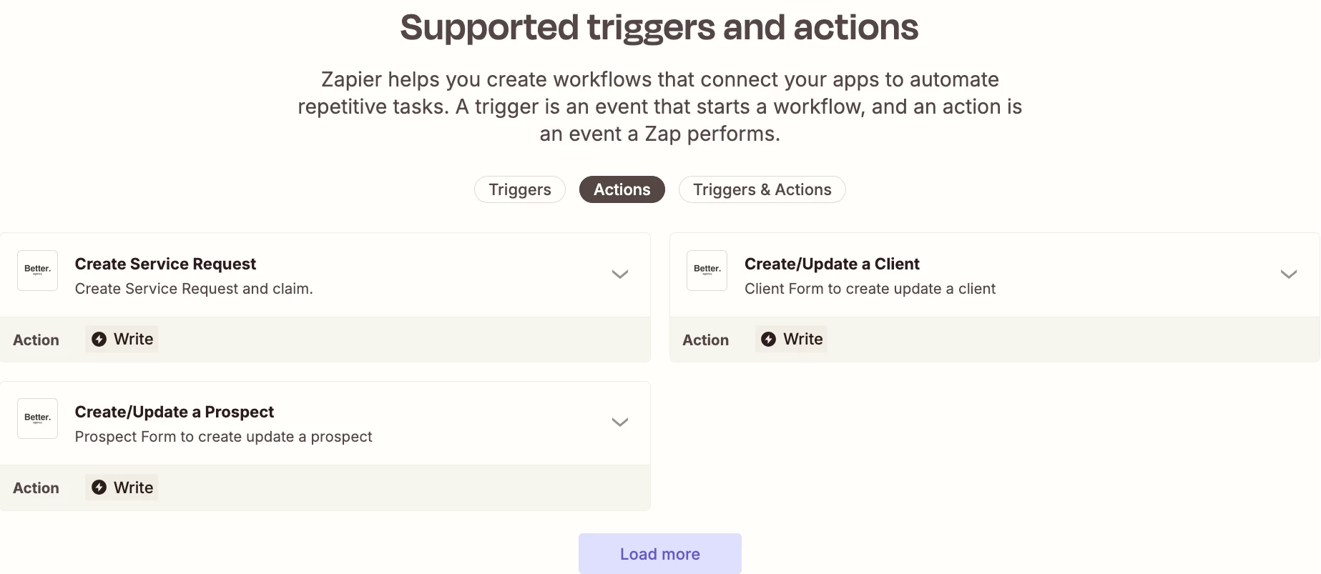Viewport: 1321px width, 574px height.
Task: Select the Actions filter tab
Action: [622, 189]
